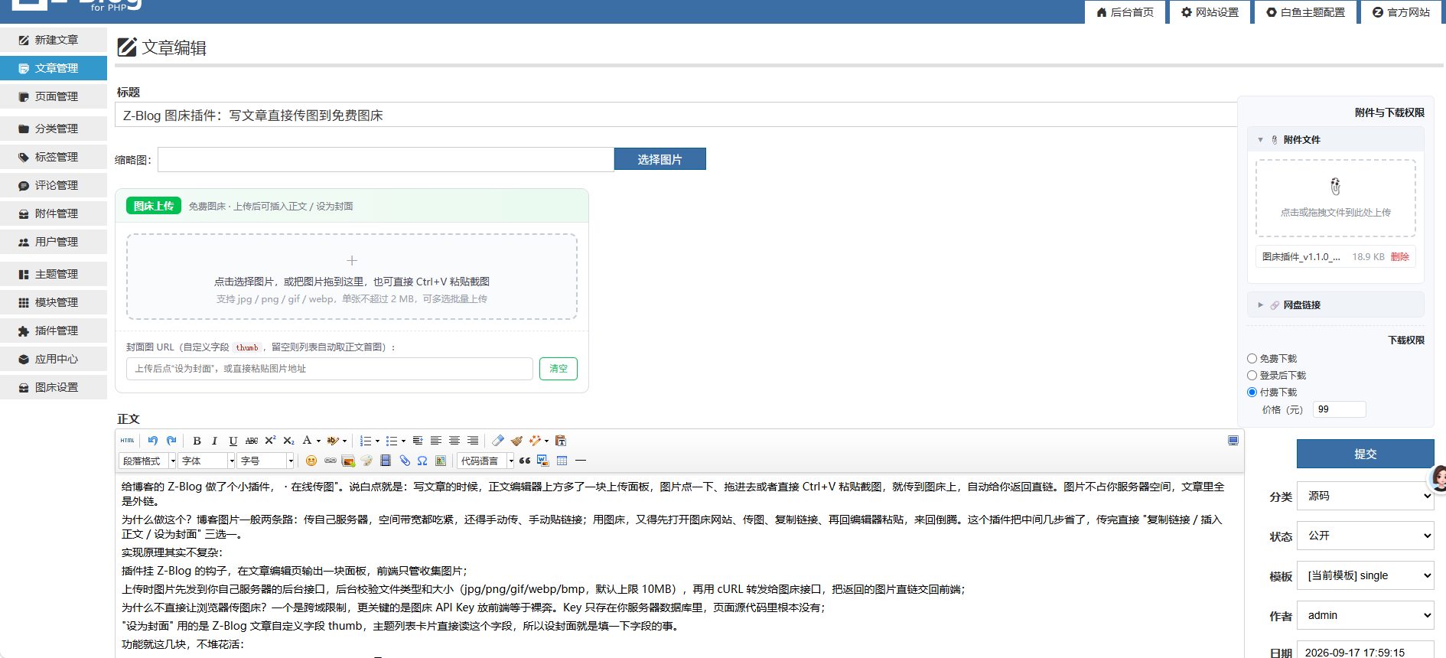The height and width of the screenshot is (658, 1446).
Task: Open 文章管理 in sidebar
Action: tap(54, 68)
